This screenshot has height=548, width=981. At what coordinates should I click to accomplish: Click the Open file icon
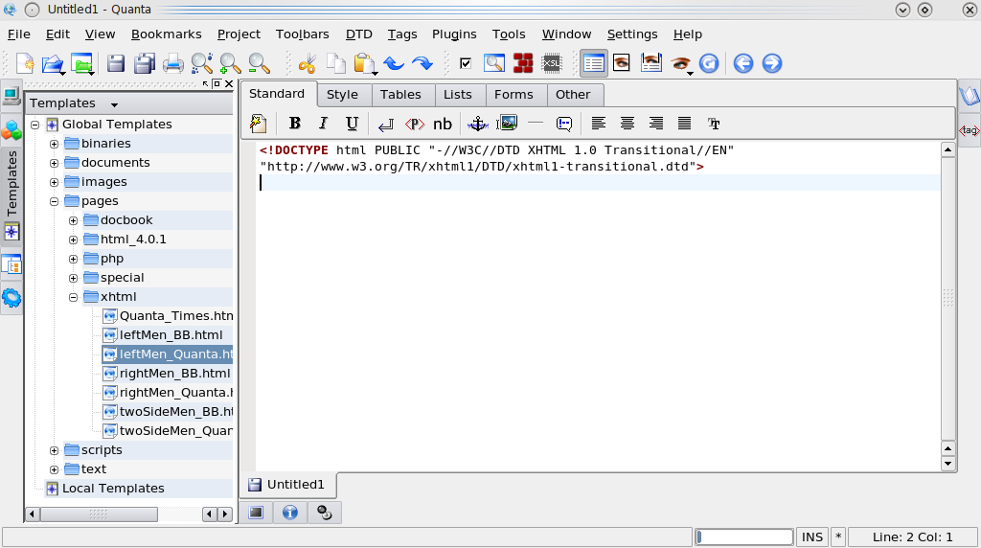(x=54, y=63)
